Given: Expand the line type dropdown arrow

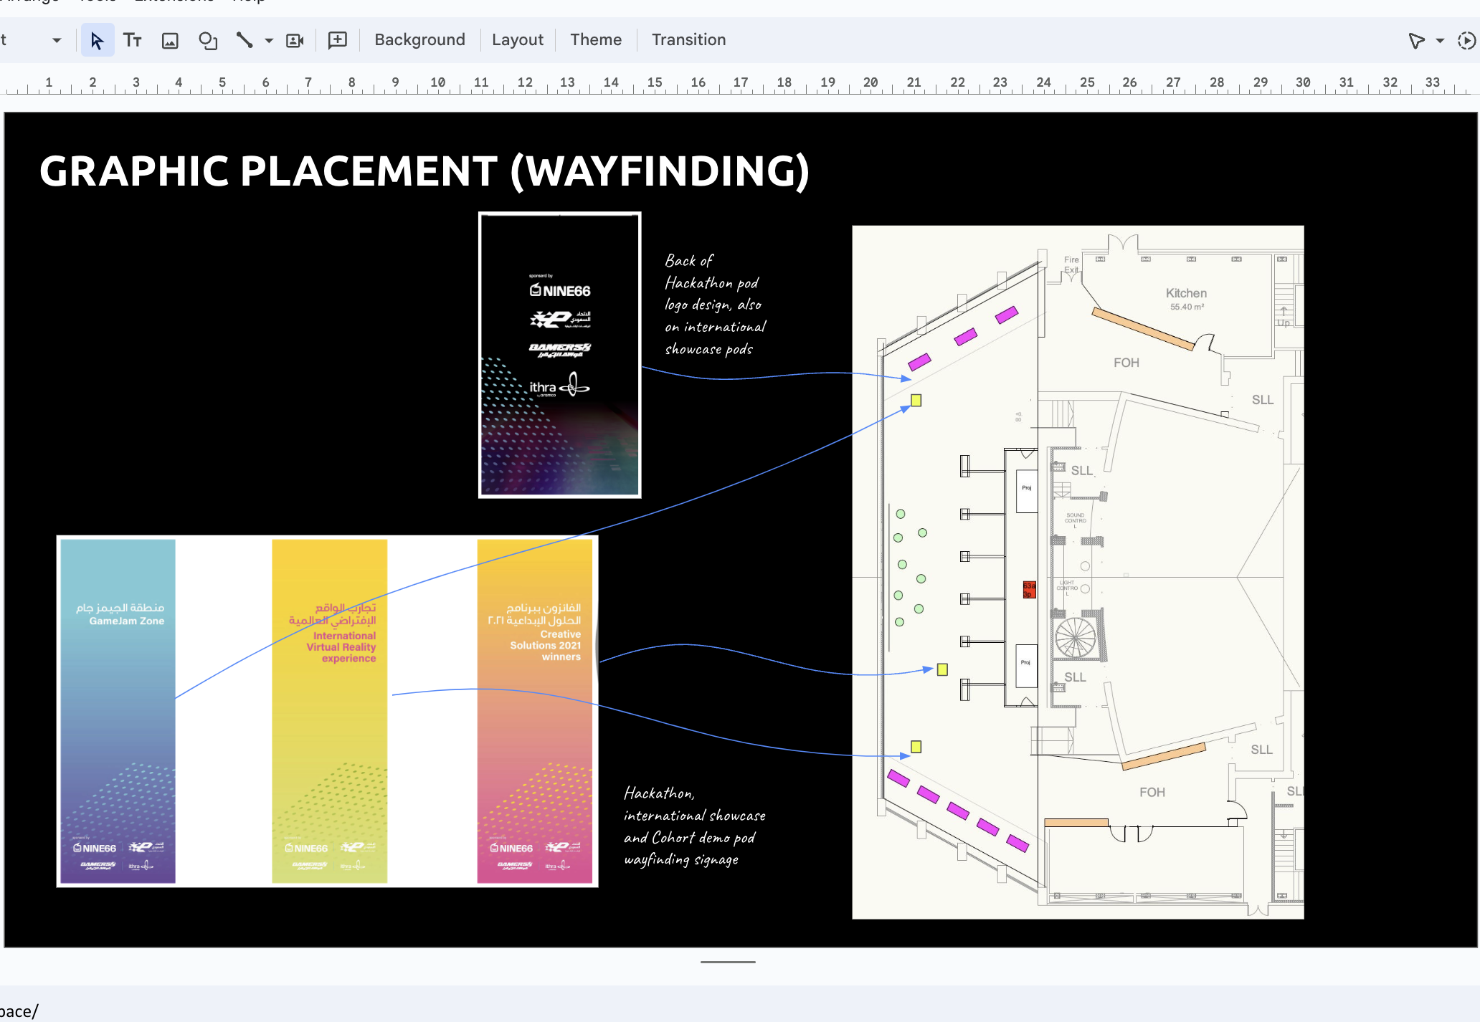Looking at the screenshot, I should (x=269, y=40).
